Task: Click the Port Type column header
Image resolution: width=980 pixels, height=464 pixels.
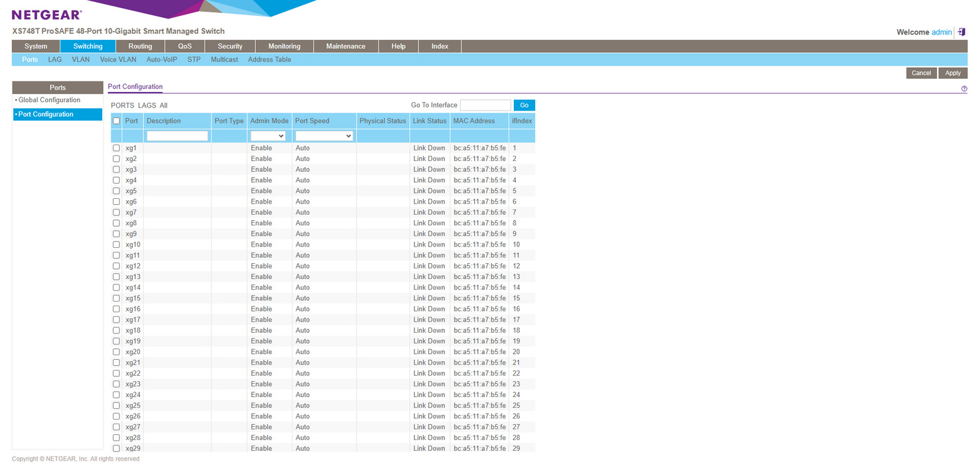Action: click(x=229, y=121)
